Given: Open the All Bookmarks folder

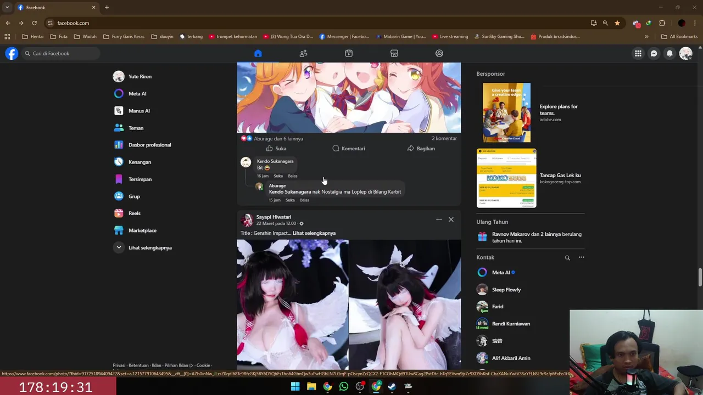Looking at the screenshot, I should click(x=679, y=37).
